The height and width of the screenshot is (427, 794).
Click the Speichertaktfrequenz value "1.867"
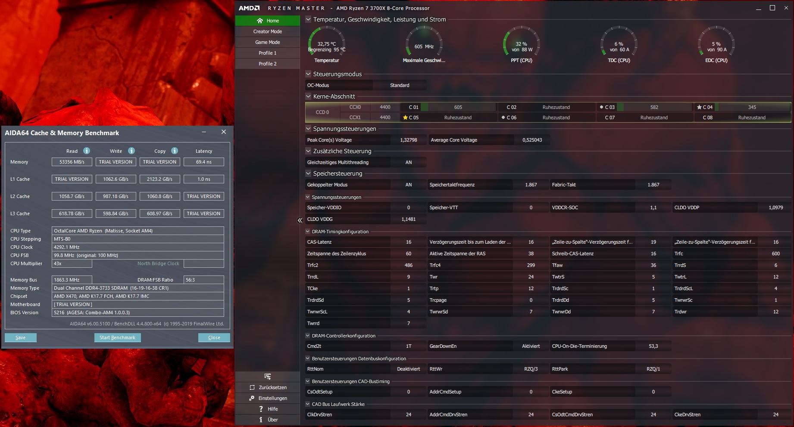click(531, 185)
